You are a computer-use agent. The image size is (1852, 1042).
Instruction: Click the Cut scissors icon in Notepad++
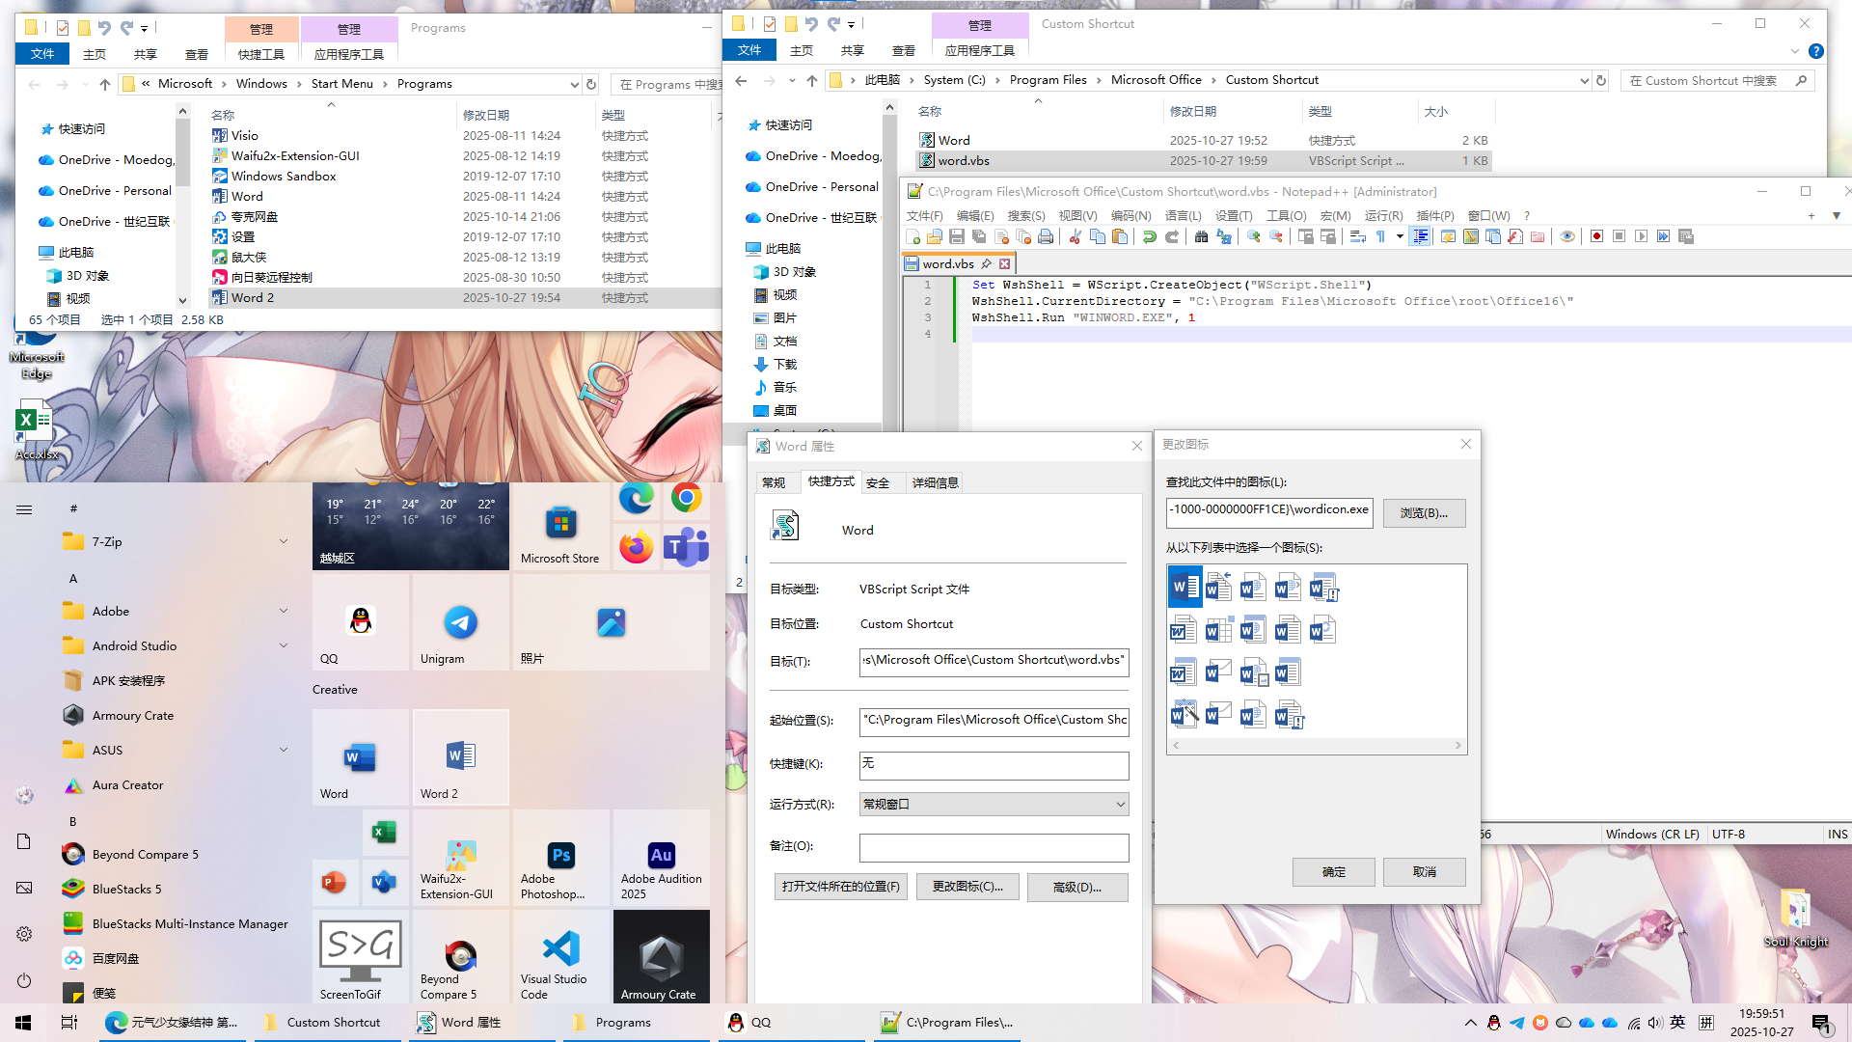click(x=1075, y=236)
